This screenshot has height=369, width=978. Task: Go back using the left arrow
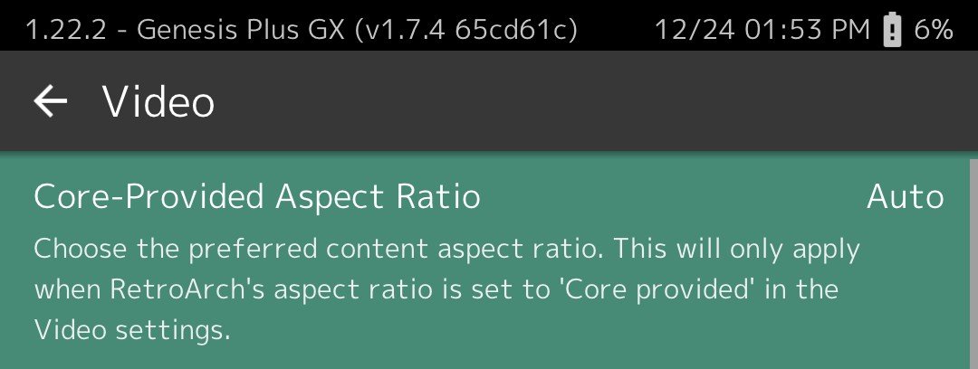[51, 101]
